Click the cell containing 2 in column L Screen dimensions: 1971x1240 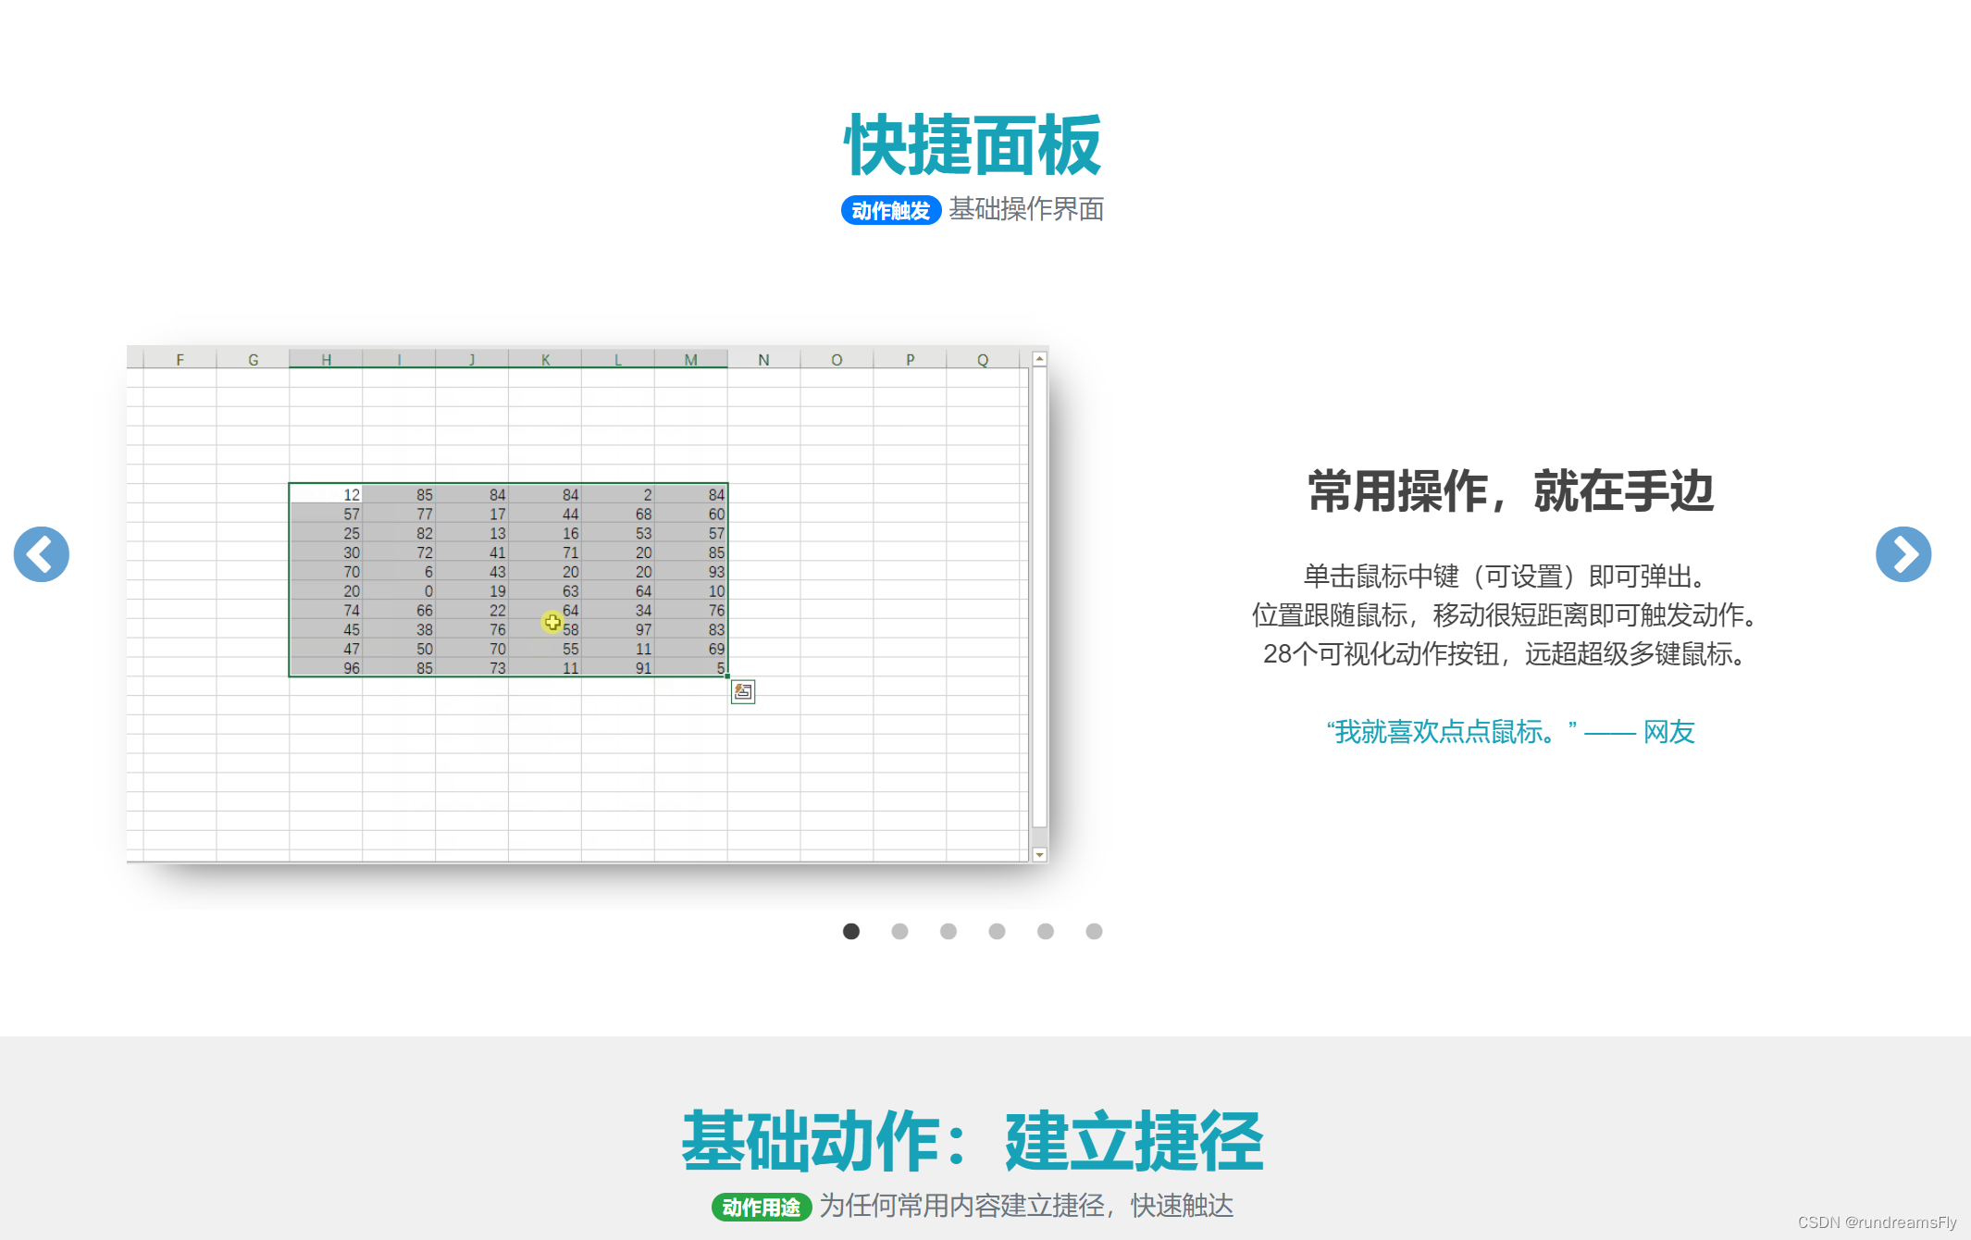[618, 494]
